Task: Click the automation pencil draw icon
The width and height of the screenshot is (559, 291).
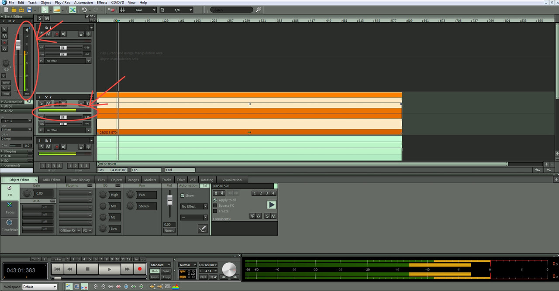Action: click(203, 228)
